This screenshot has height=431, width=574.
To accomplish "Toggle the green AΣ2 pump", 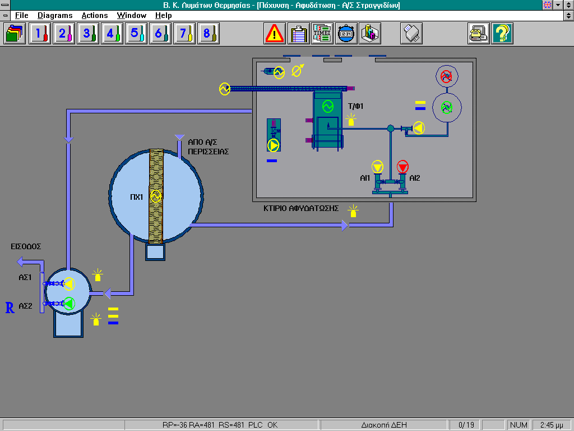I will [x=69, y=303].
